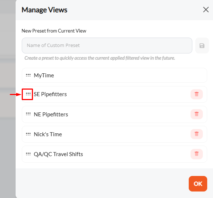Delete the QA/QC Travel Shifts preset

click(x=197, y=154)
